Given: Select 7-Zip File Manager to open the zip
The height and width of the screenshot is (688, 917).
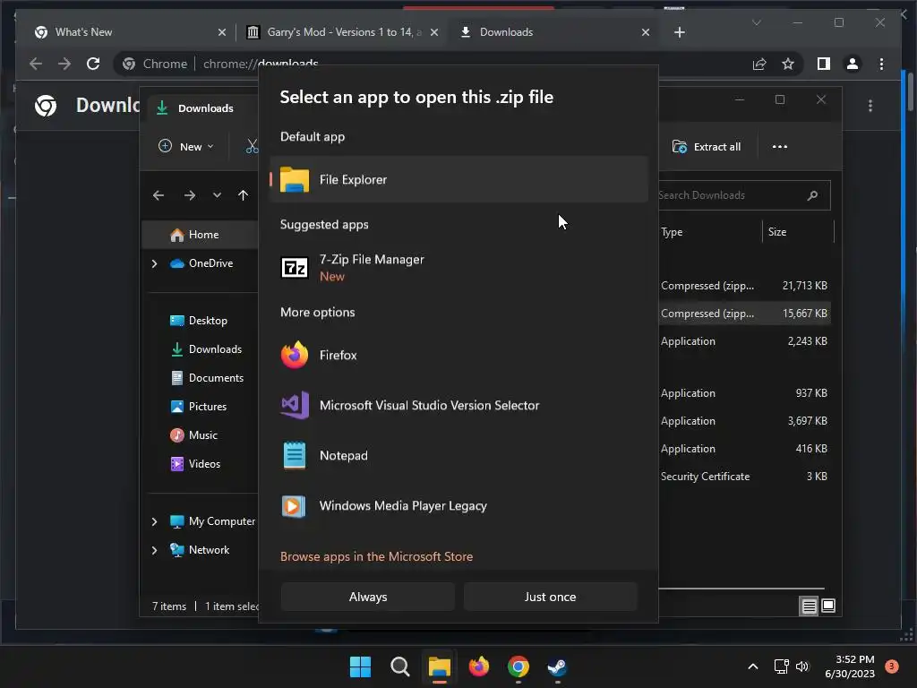Looking at the screenshot, I should point(459,267).
